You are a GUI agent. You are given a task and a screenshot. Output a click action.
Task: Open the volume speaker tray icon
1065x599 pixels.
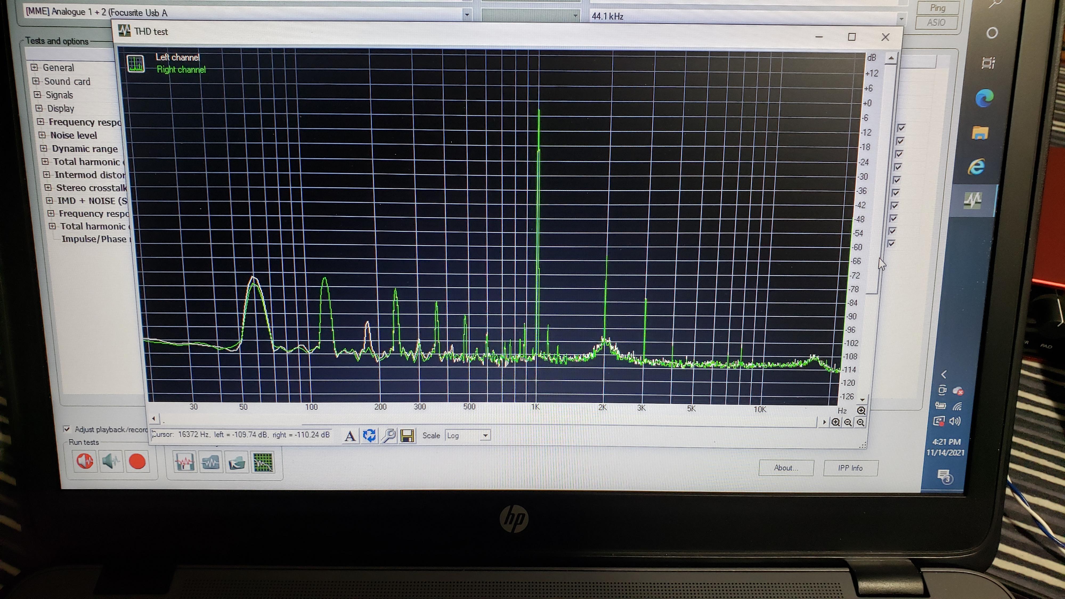(x=955, y=421)
